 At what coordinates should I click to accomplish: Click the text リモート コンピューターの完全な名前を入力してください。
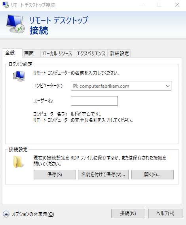tap(83, 120)
